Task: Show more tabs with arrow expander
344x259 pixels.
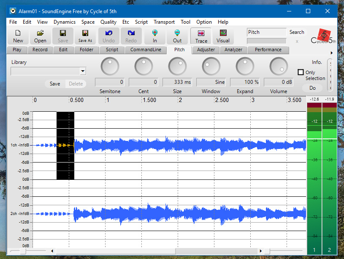Action: coord(331,53)
